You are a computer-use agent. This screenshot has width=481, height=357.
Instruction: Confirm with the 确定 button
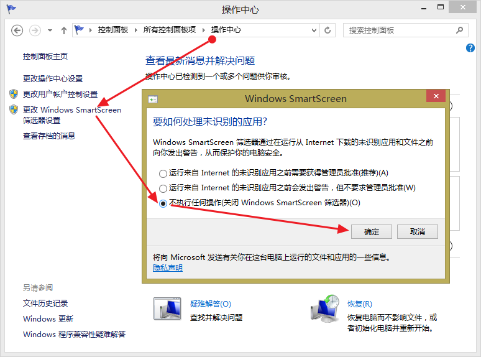[x=372, y=232]
